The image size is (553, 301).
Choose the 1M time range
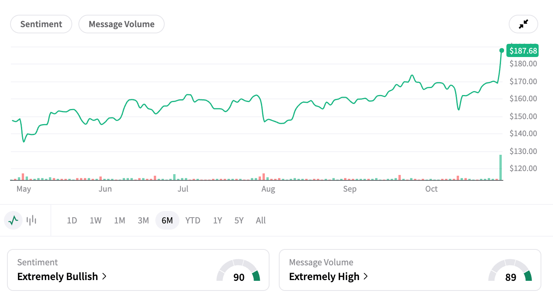(120, 220)
